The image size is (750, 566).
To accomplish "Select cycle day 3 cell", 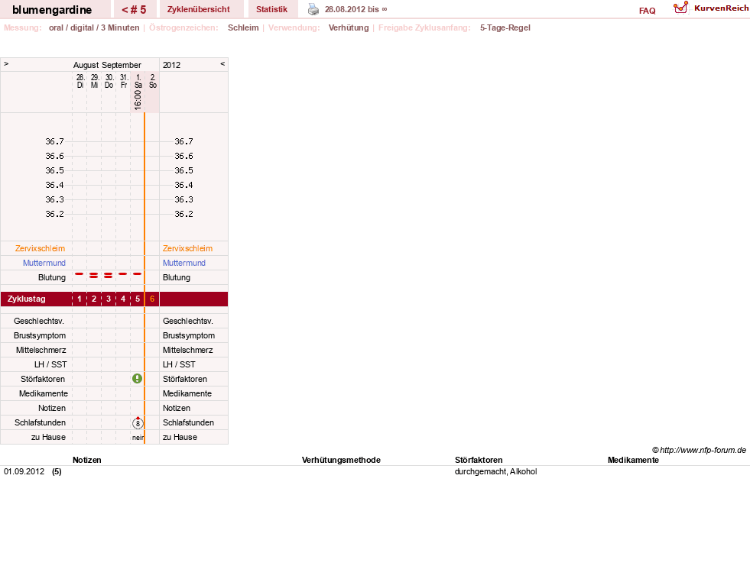I will [x=109, y=299].
